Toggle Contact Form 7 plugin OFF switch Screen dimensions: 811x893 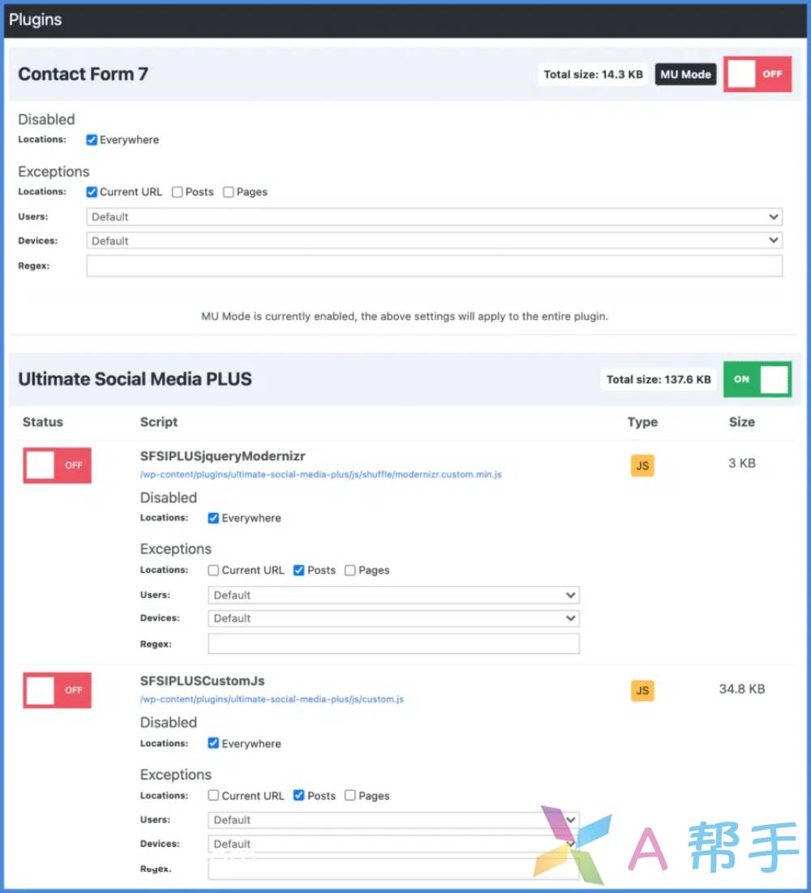tap(757, 75)
